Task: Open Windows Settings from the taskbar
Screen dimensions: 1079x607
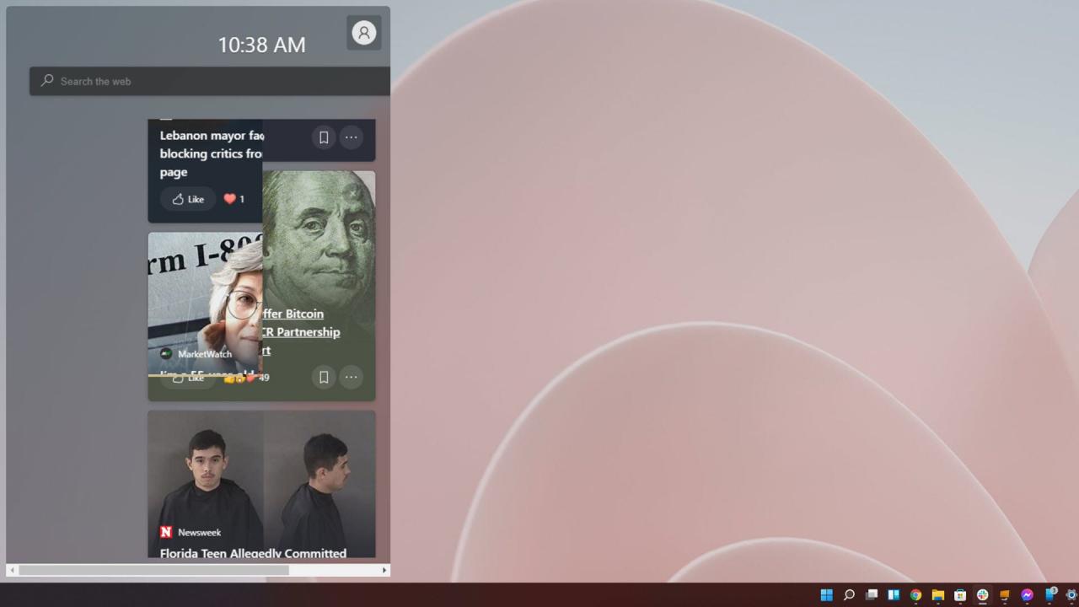Action: 1071,594
